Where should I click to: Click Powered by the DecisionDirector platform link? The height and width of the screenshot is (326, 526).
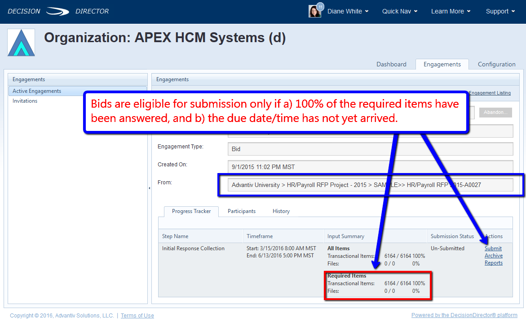[x=464, y=315]
